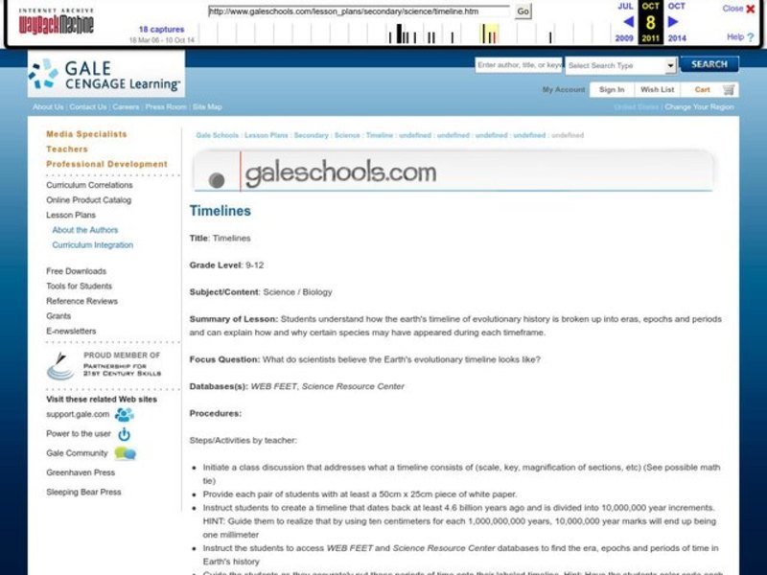This screenshot has width=767, height=575.
Task: Click the Timelines page heading
Action: point(221,211)
